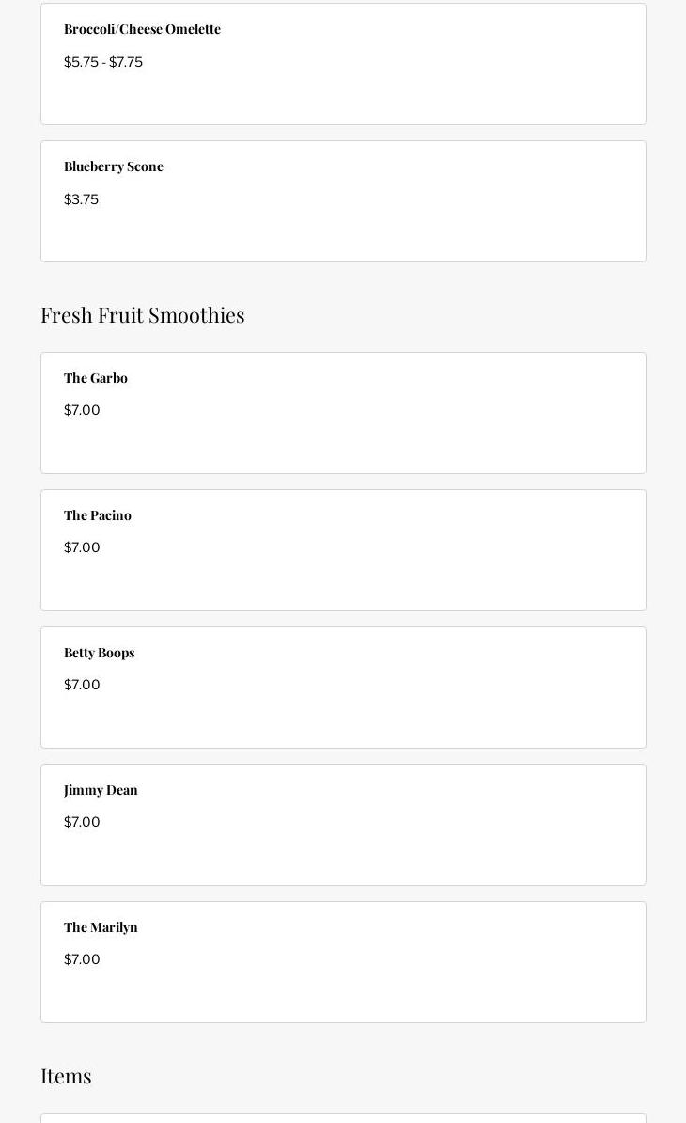Click the Betty Boops $7.00 price
Screen dimensions: 686x1123
[x=82, y=685]
